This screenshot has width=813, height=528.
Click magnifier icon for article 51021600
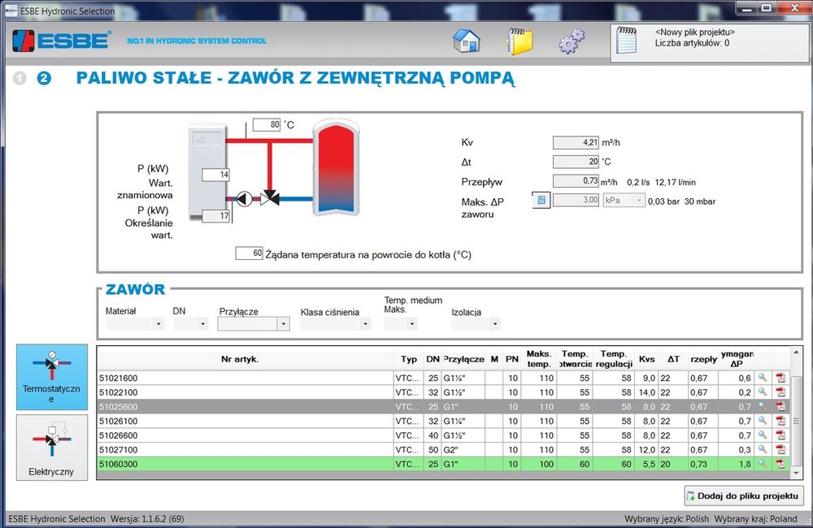pyautogui.click(x=763, y=378)
